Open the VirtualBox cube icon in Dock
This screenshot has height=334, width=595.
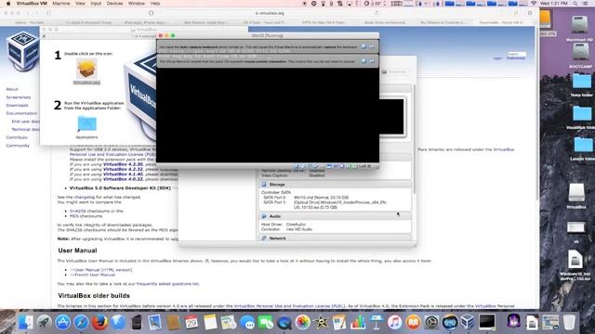pos(468,322)
